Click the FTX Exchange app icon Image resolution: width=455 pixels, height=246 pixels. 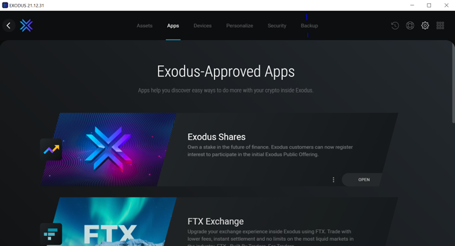[51, 234]
